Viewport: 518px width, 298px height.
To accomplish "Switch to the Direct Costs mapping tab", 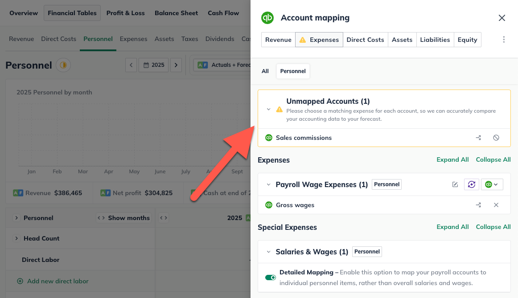I will click(366, 40).
